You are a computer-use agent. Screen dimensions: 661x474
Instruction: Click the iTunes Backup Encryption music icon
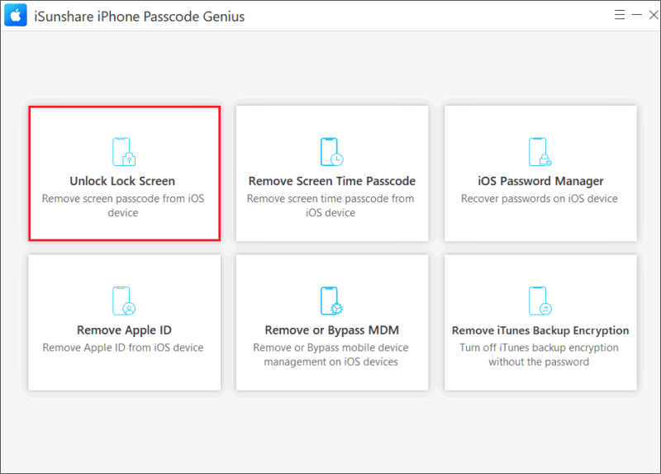pos(540,301)
